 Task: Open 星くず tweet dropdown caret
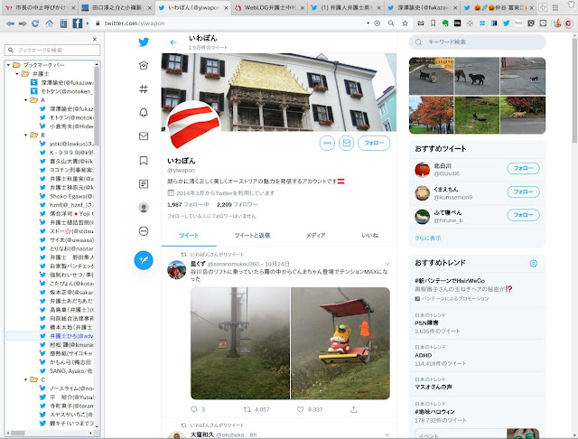click(387, 264)
